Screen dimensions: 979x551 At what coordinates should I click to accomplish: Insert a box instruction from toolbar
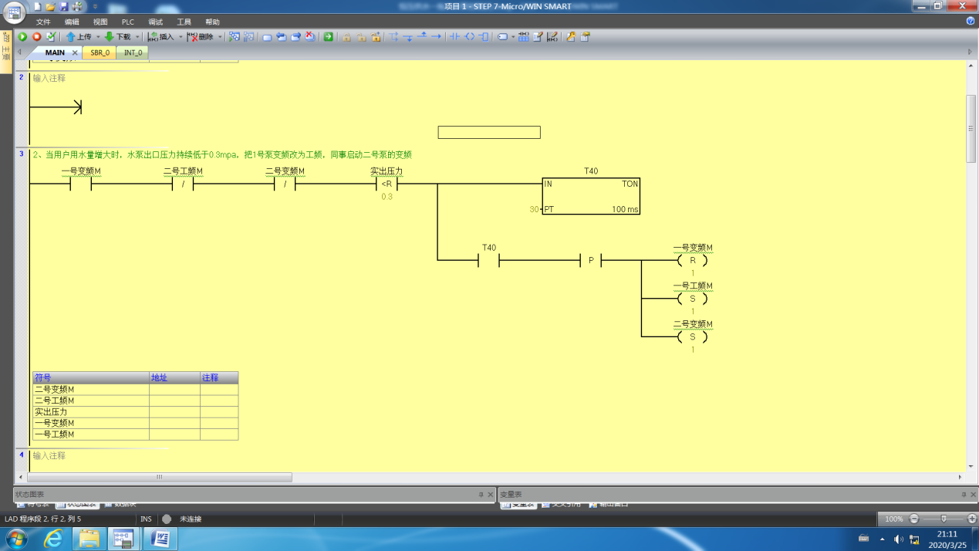[x=484, y=36]
